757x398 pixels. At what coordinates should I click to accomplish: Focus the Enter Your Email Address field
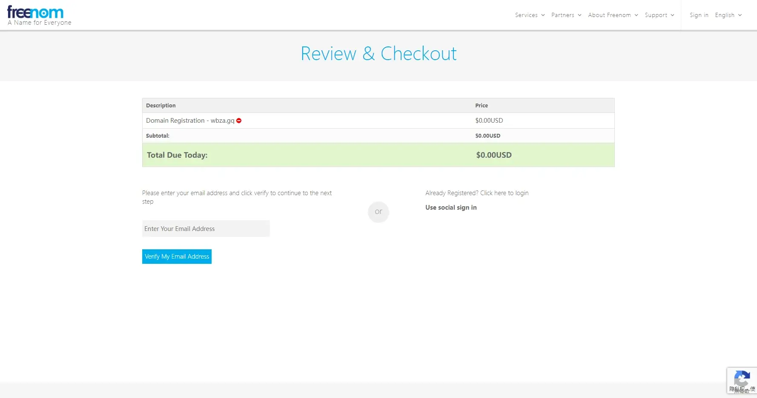click(206, 229)
